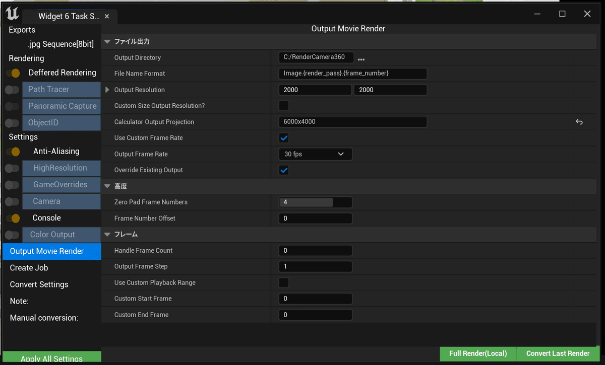The height and width of the screenshot is (365, 605).
Task: Open the Output Frame Rate dropdown
Action: tap(316, 154)
